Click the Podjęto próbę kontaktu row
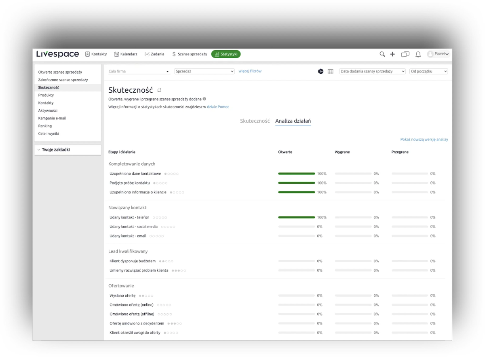The height and width of the screenshot is (357, 485). click(277, 183)
